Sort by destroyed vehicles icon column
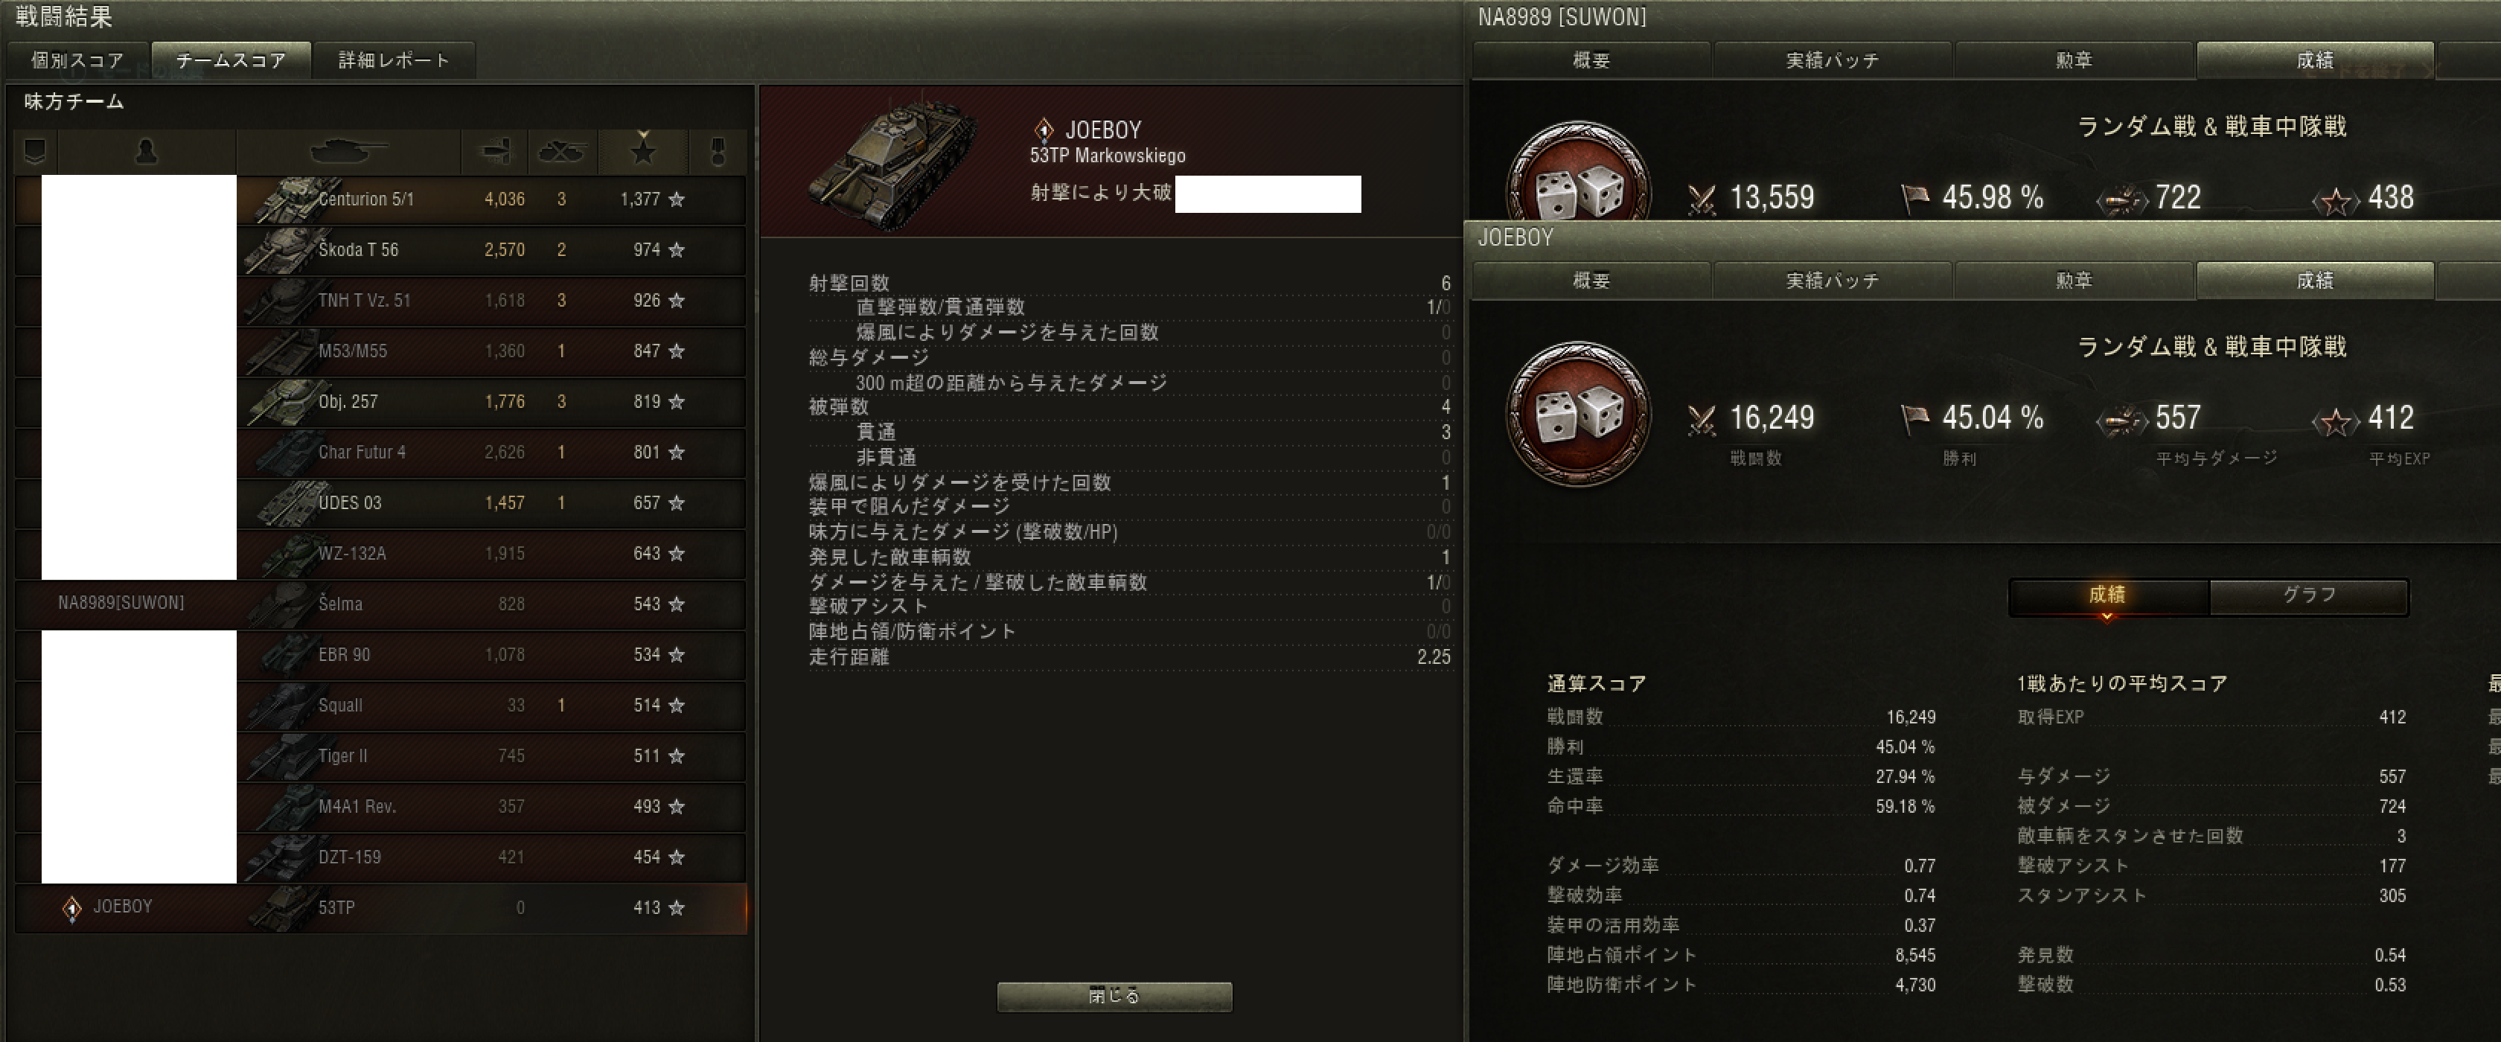Screen dimensions: 2501x1042 click(x=562, y=152)
